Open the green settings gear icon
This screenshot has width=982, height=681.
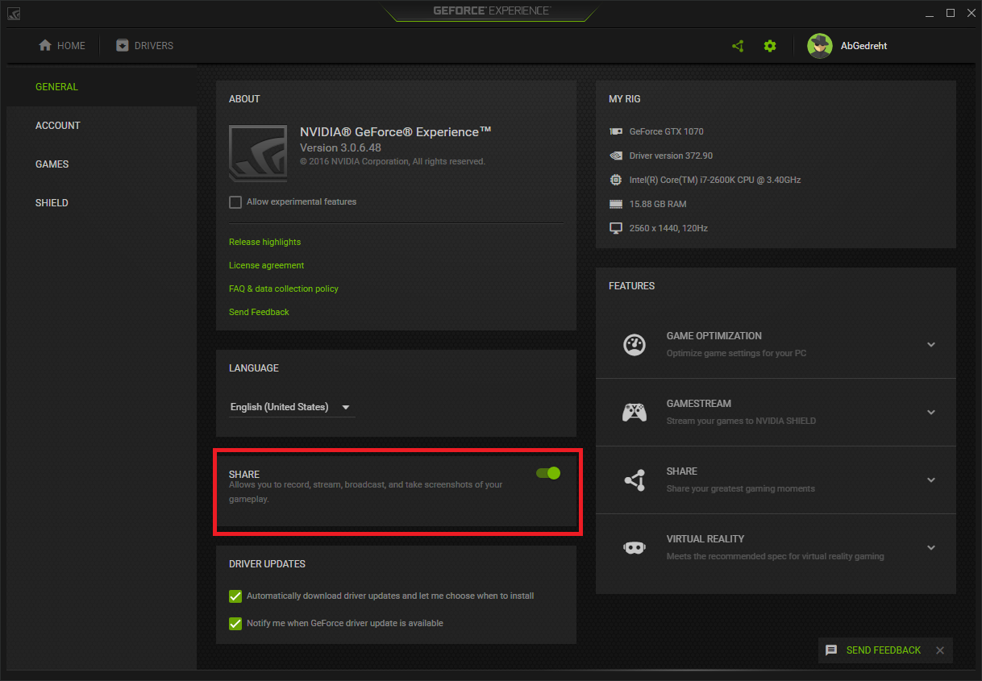(770, 46)
